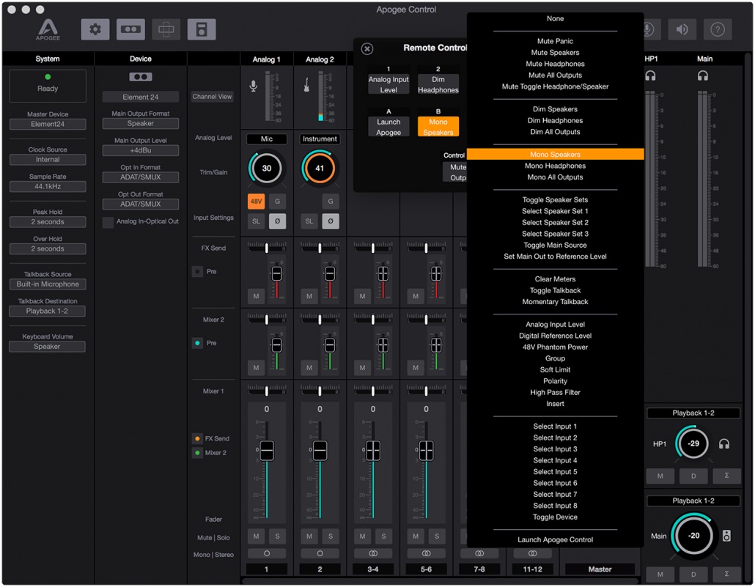Screen dimensions: 755x587
Task: Click the speaker icon beside Main knob
Action: (726, 536)
